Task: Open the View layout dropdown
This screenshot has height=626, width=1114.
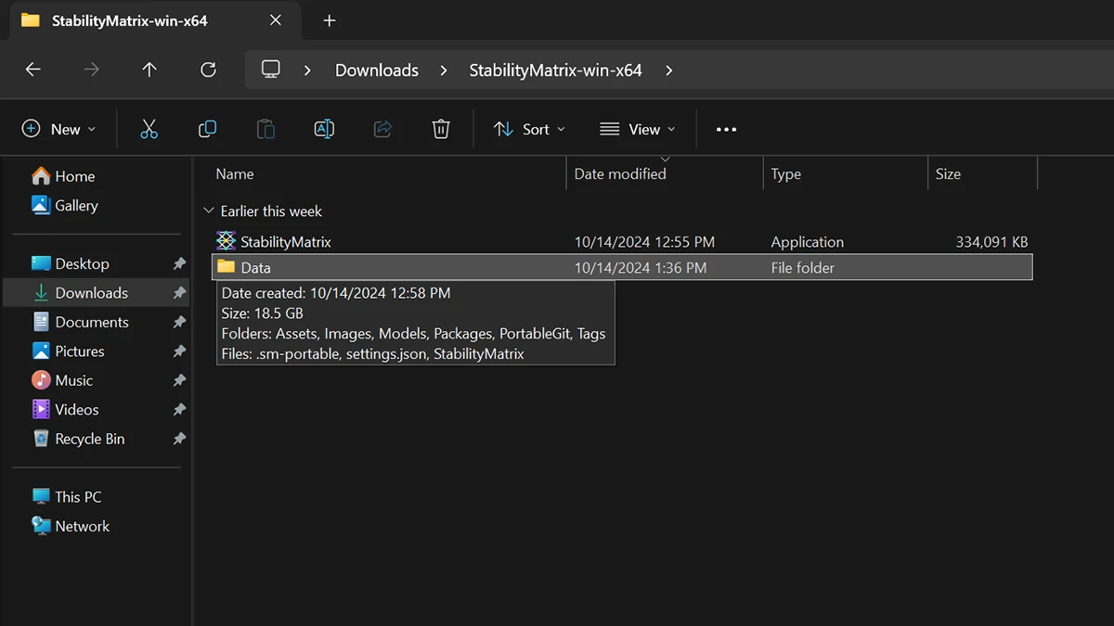Action: (x=638, y=129)
